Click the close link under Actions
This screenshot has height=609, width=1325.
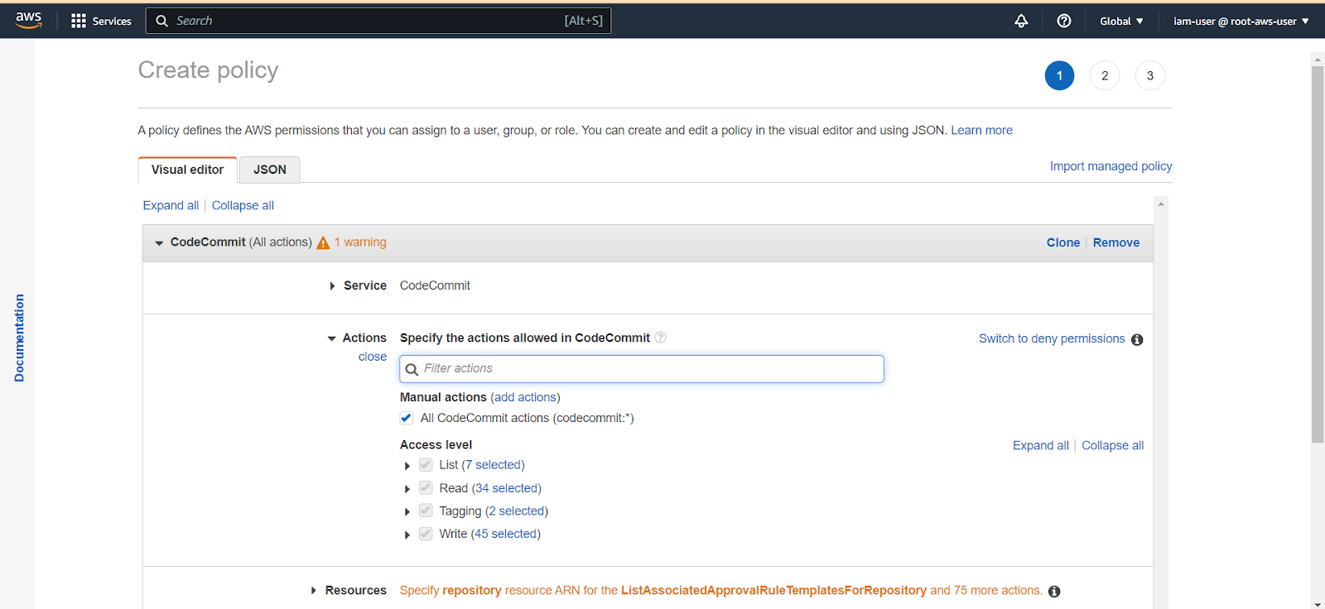coord(373,357)
